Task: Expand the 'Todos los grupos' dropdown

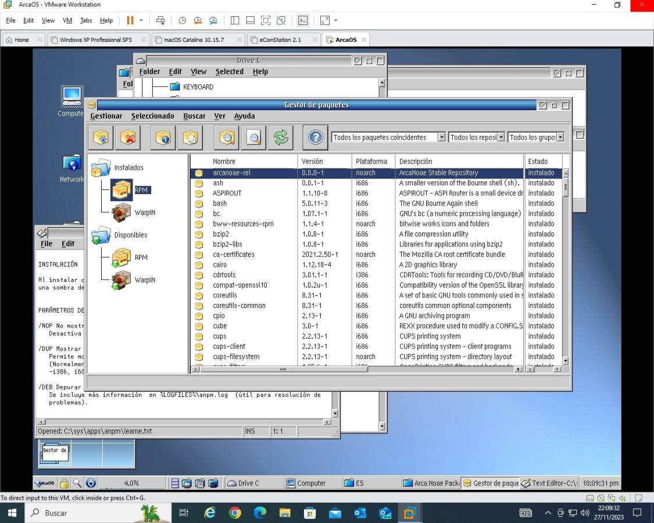Action: point(560,138)
